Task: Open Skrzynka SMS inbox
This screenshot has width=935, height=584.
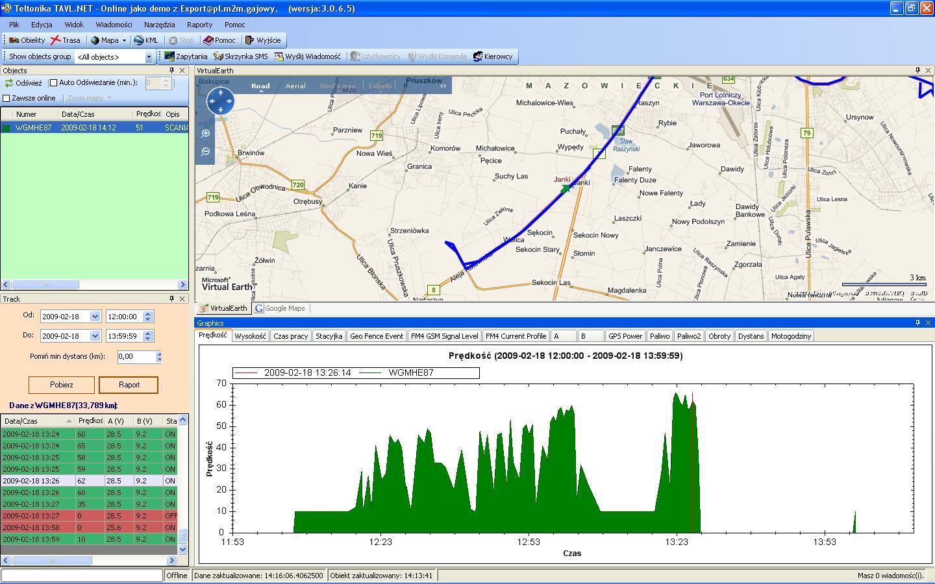Action: [x=240, y=56]
